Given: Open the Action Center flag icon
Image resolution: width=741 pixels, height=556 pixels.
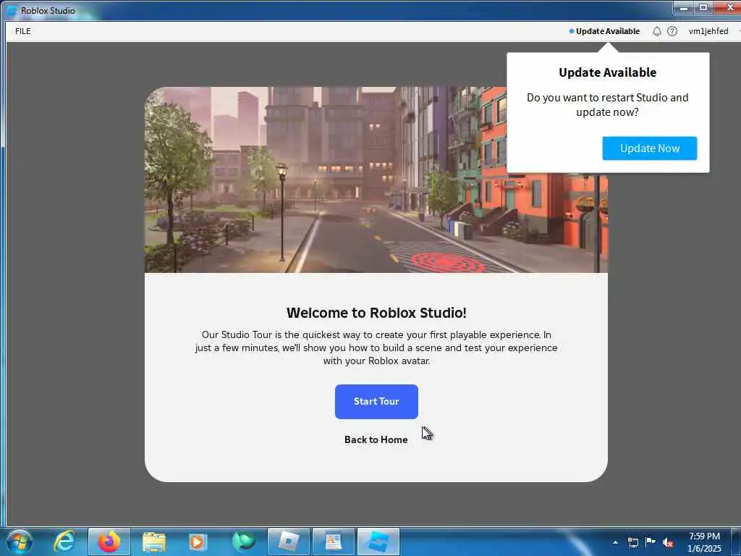Looking at the screenshot, I should point(651,542).
